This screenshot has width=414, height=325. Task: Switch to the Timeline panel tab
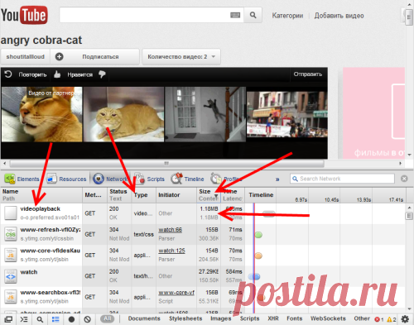pos(187,179)
